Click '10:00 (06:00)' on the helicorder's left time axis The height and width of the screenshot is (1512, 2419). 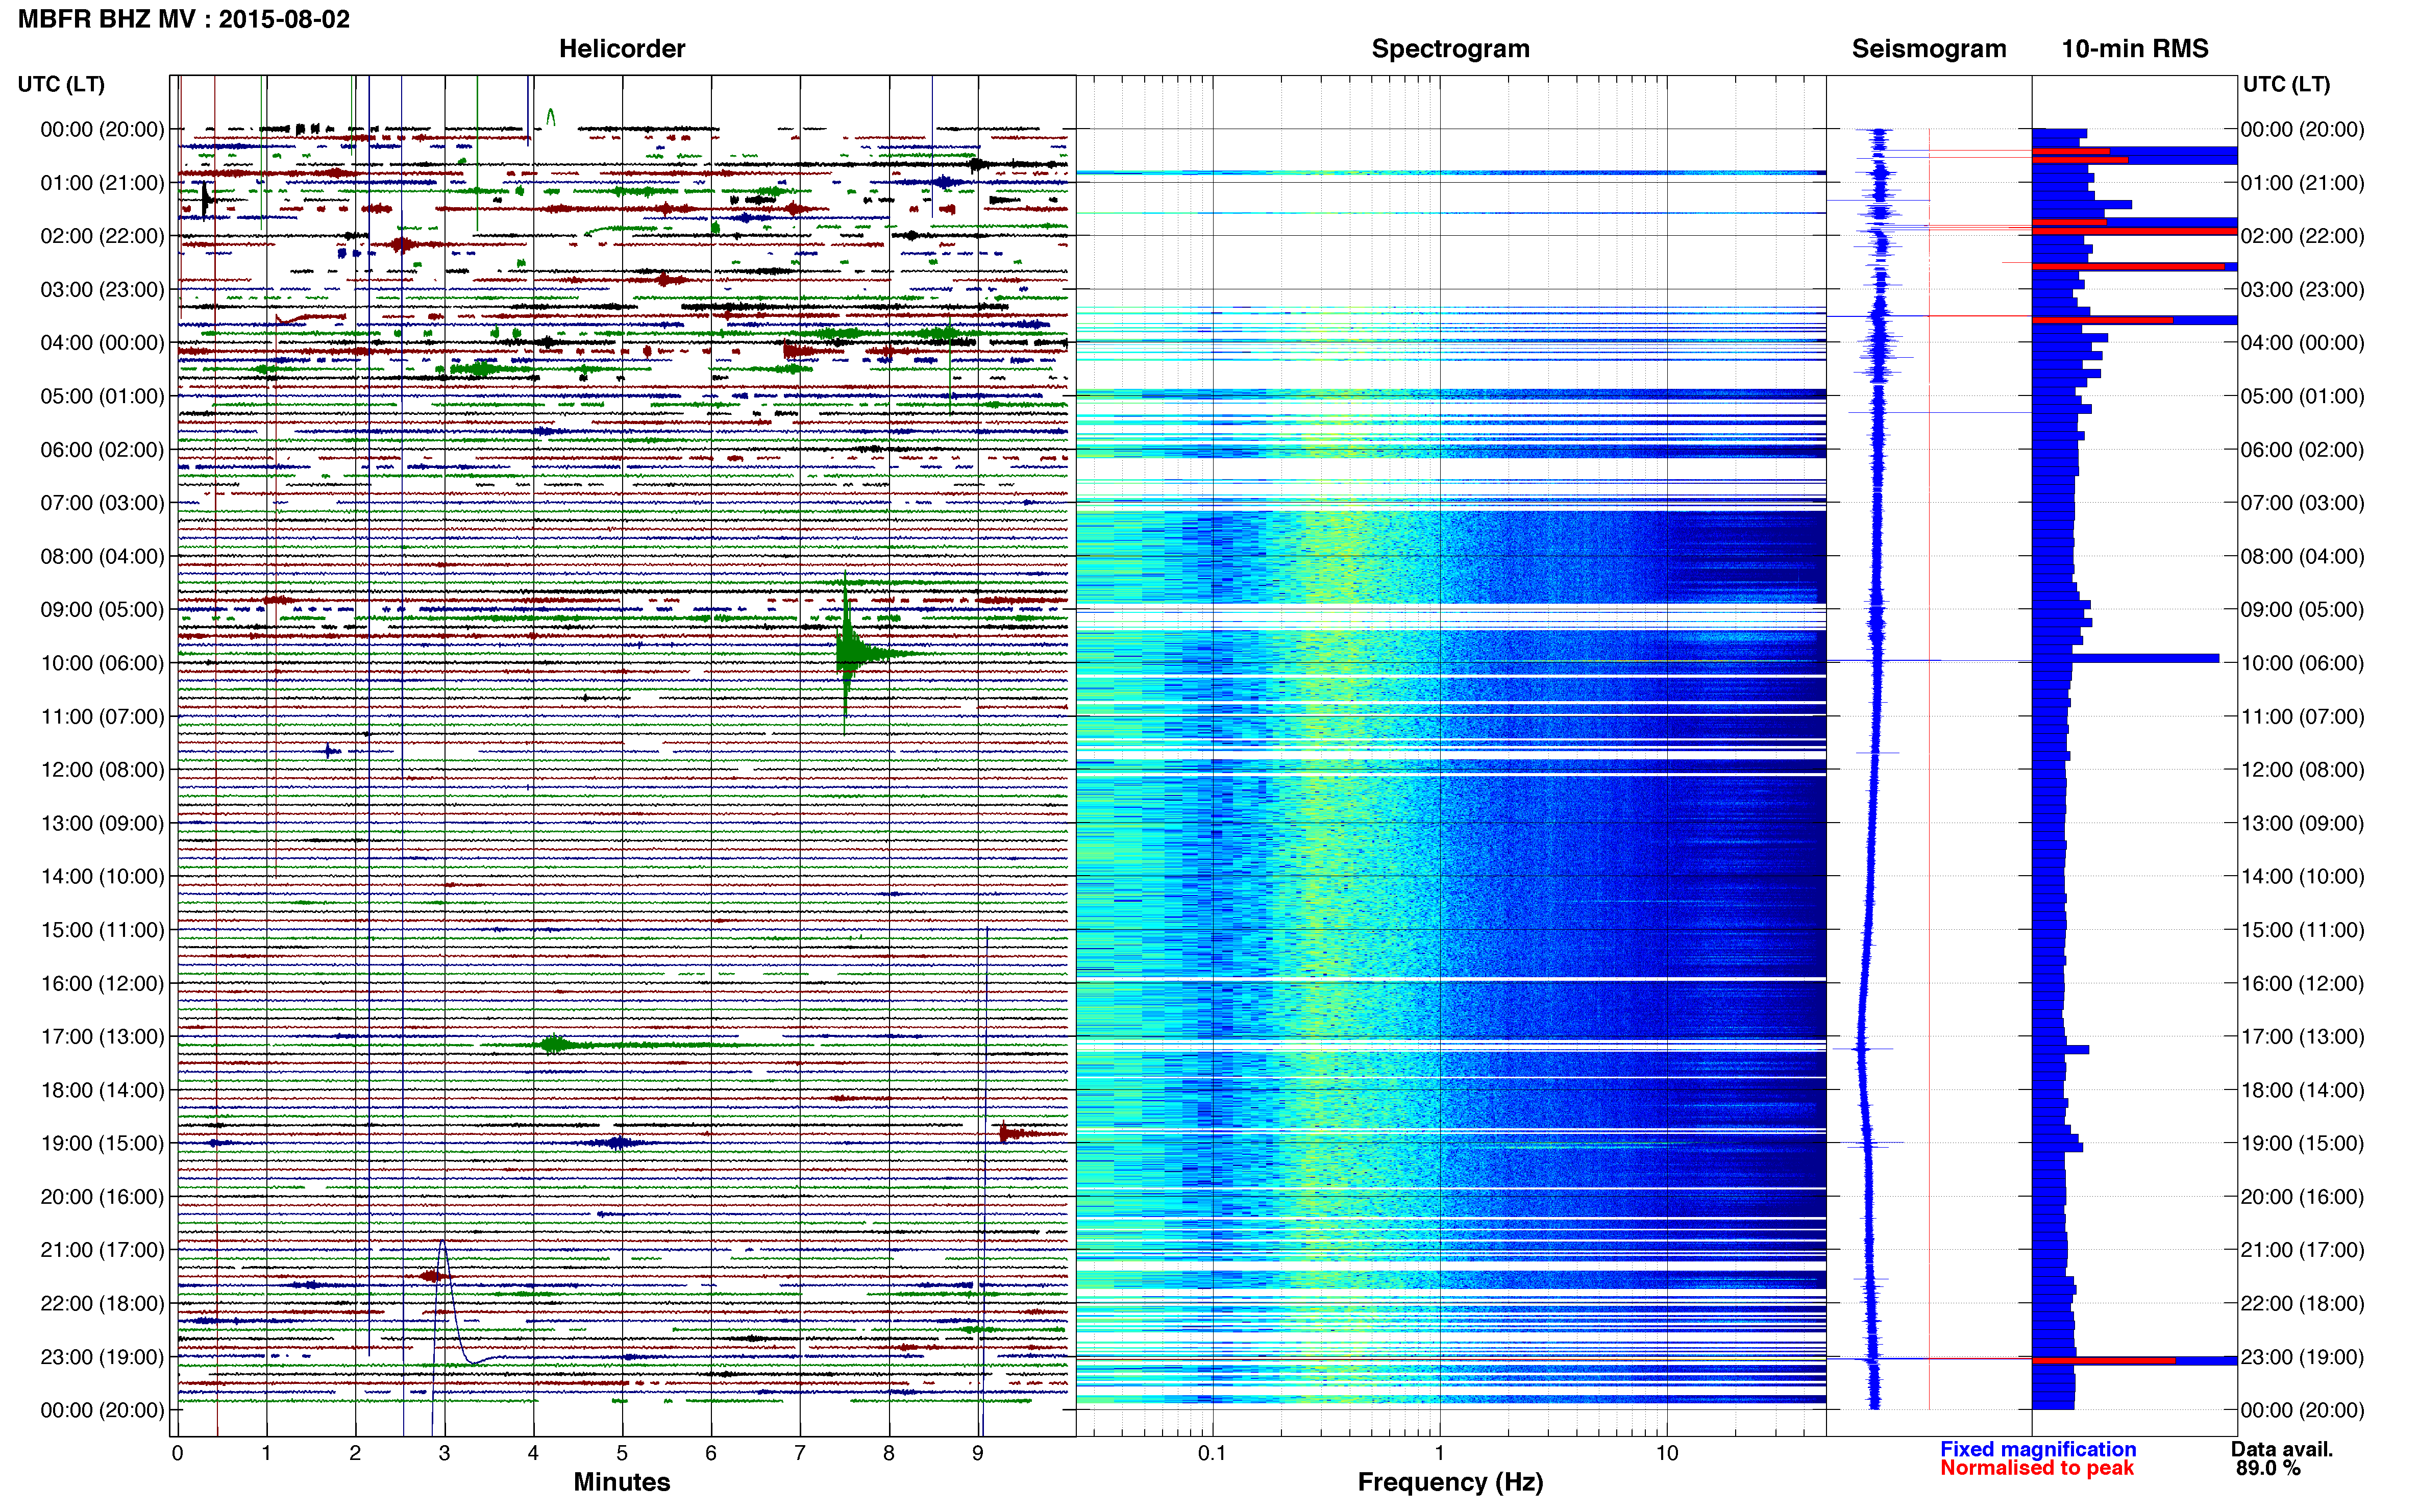click(x=102, y=663)
